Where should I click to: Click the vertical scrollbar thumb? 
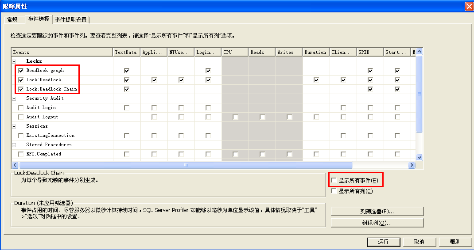[419, 94]
